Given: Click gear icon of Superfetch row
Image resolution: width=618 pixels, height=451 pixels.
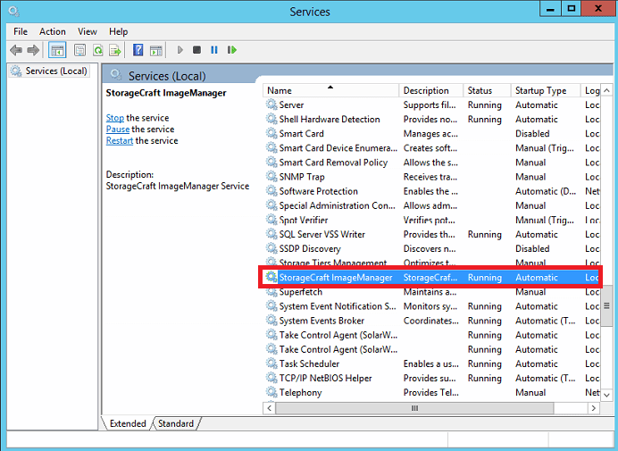Looking at the screenshot, I should [271, 292].
